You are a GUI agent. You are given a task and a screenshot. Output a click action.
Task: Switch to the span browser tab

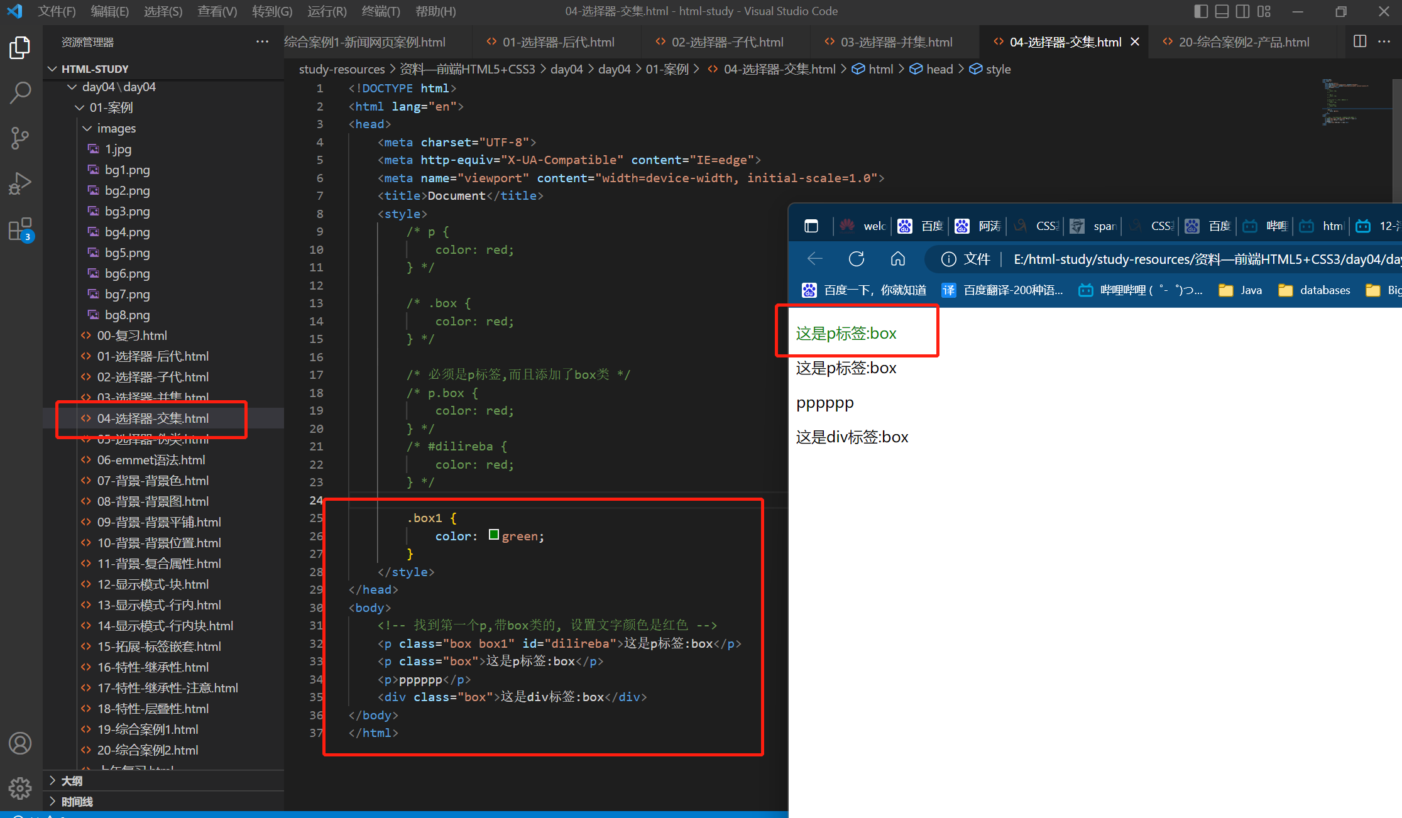coord(1093,226)
